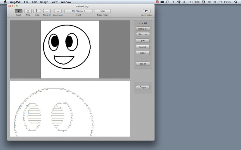Click the Zoom in plus button
This screenshot has width=241, height=150.
tap(47, 11)
